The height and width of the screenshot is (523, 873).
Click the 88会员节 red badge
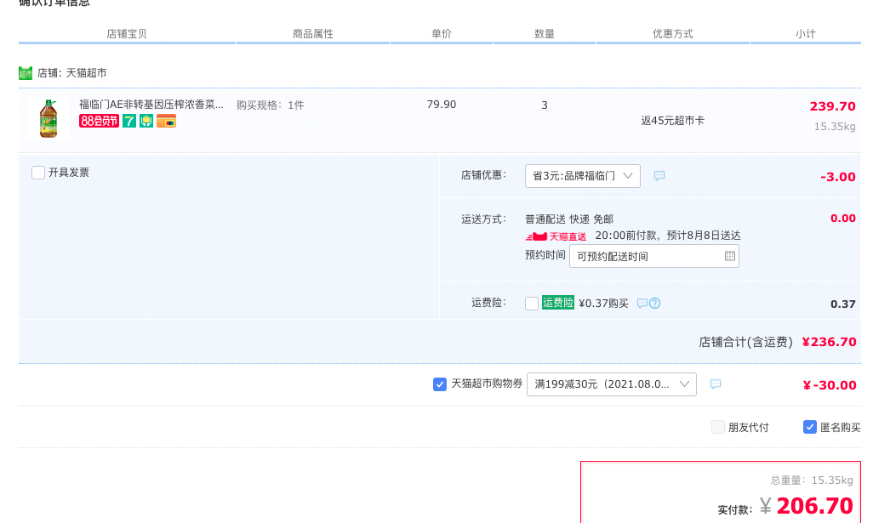click(99, 121)
